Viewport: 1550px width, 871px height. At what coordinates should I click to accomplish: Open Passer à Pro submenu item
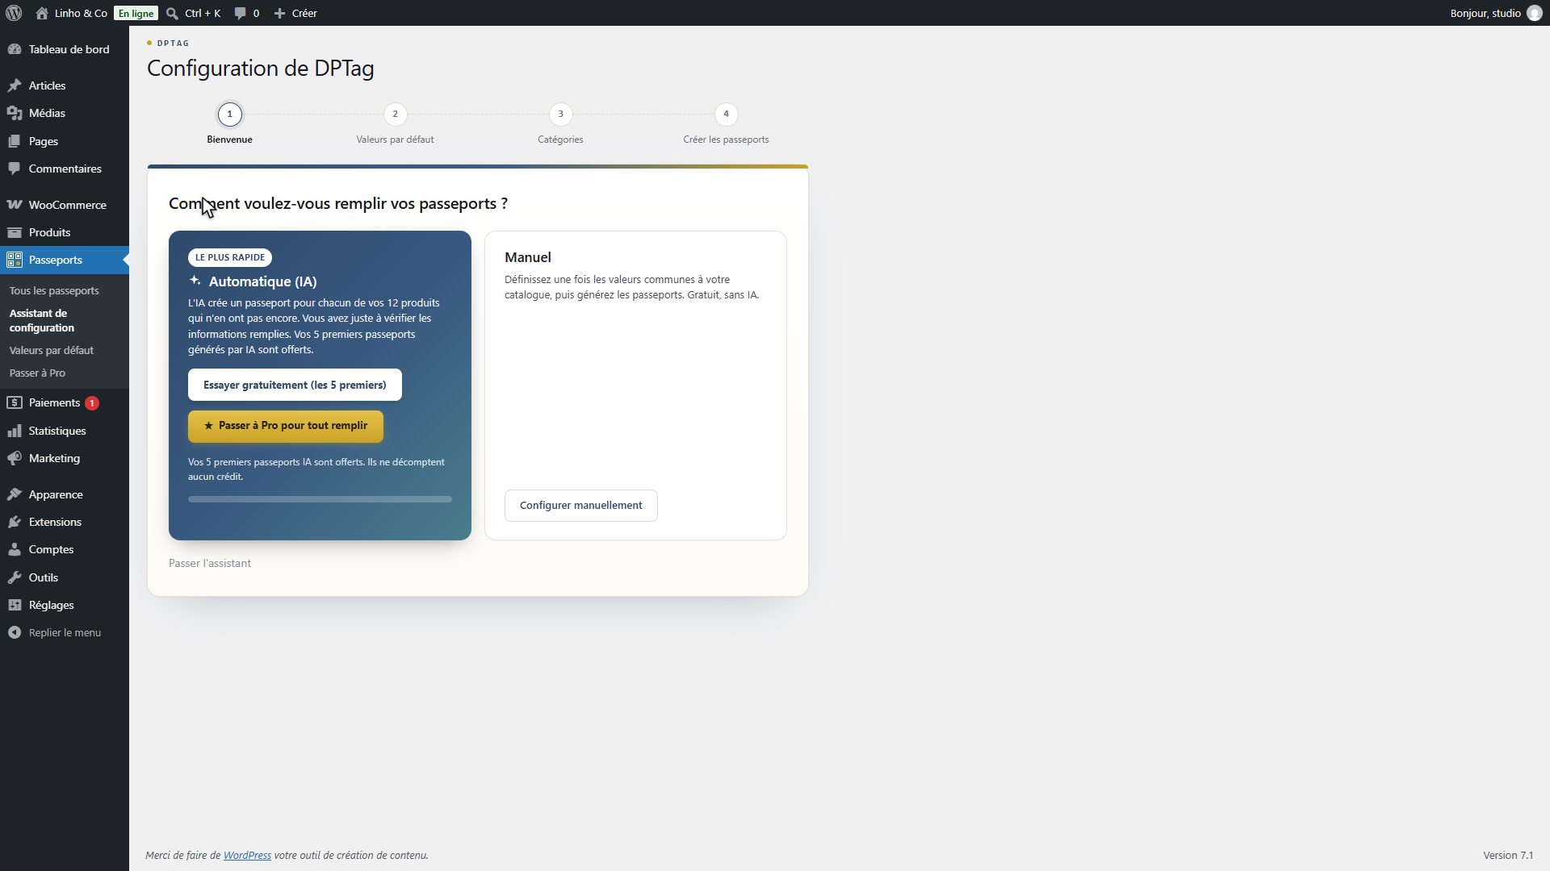tap(37, 373)
